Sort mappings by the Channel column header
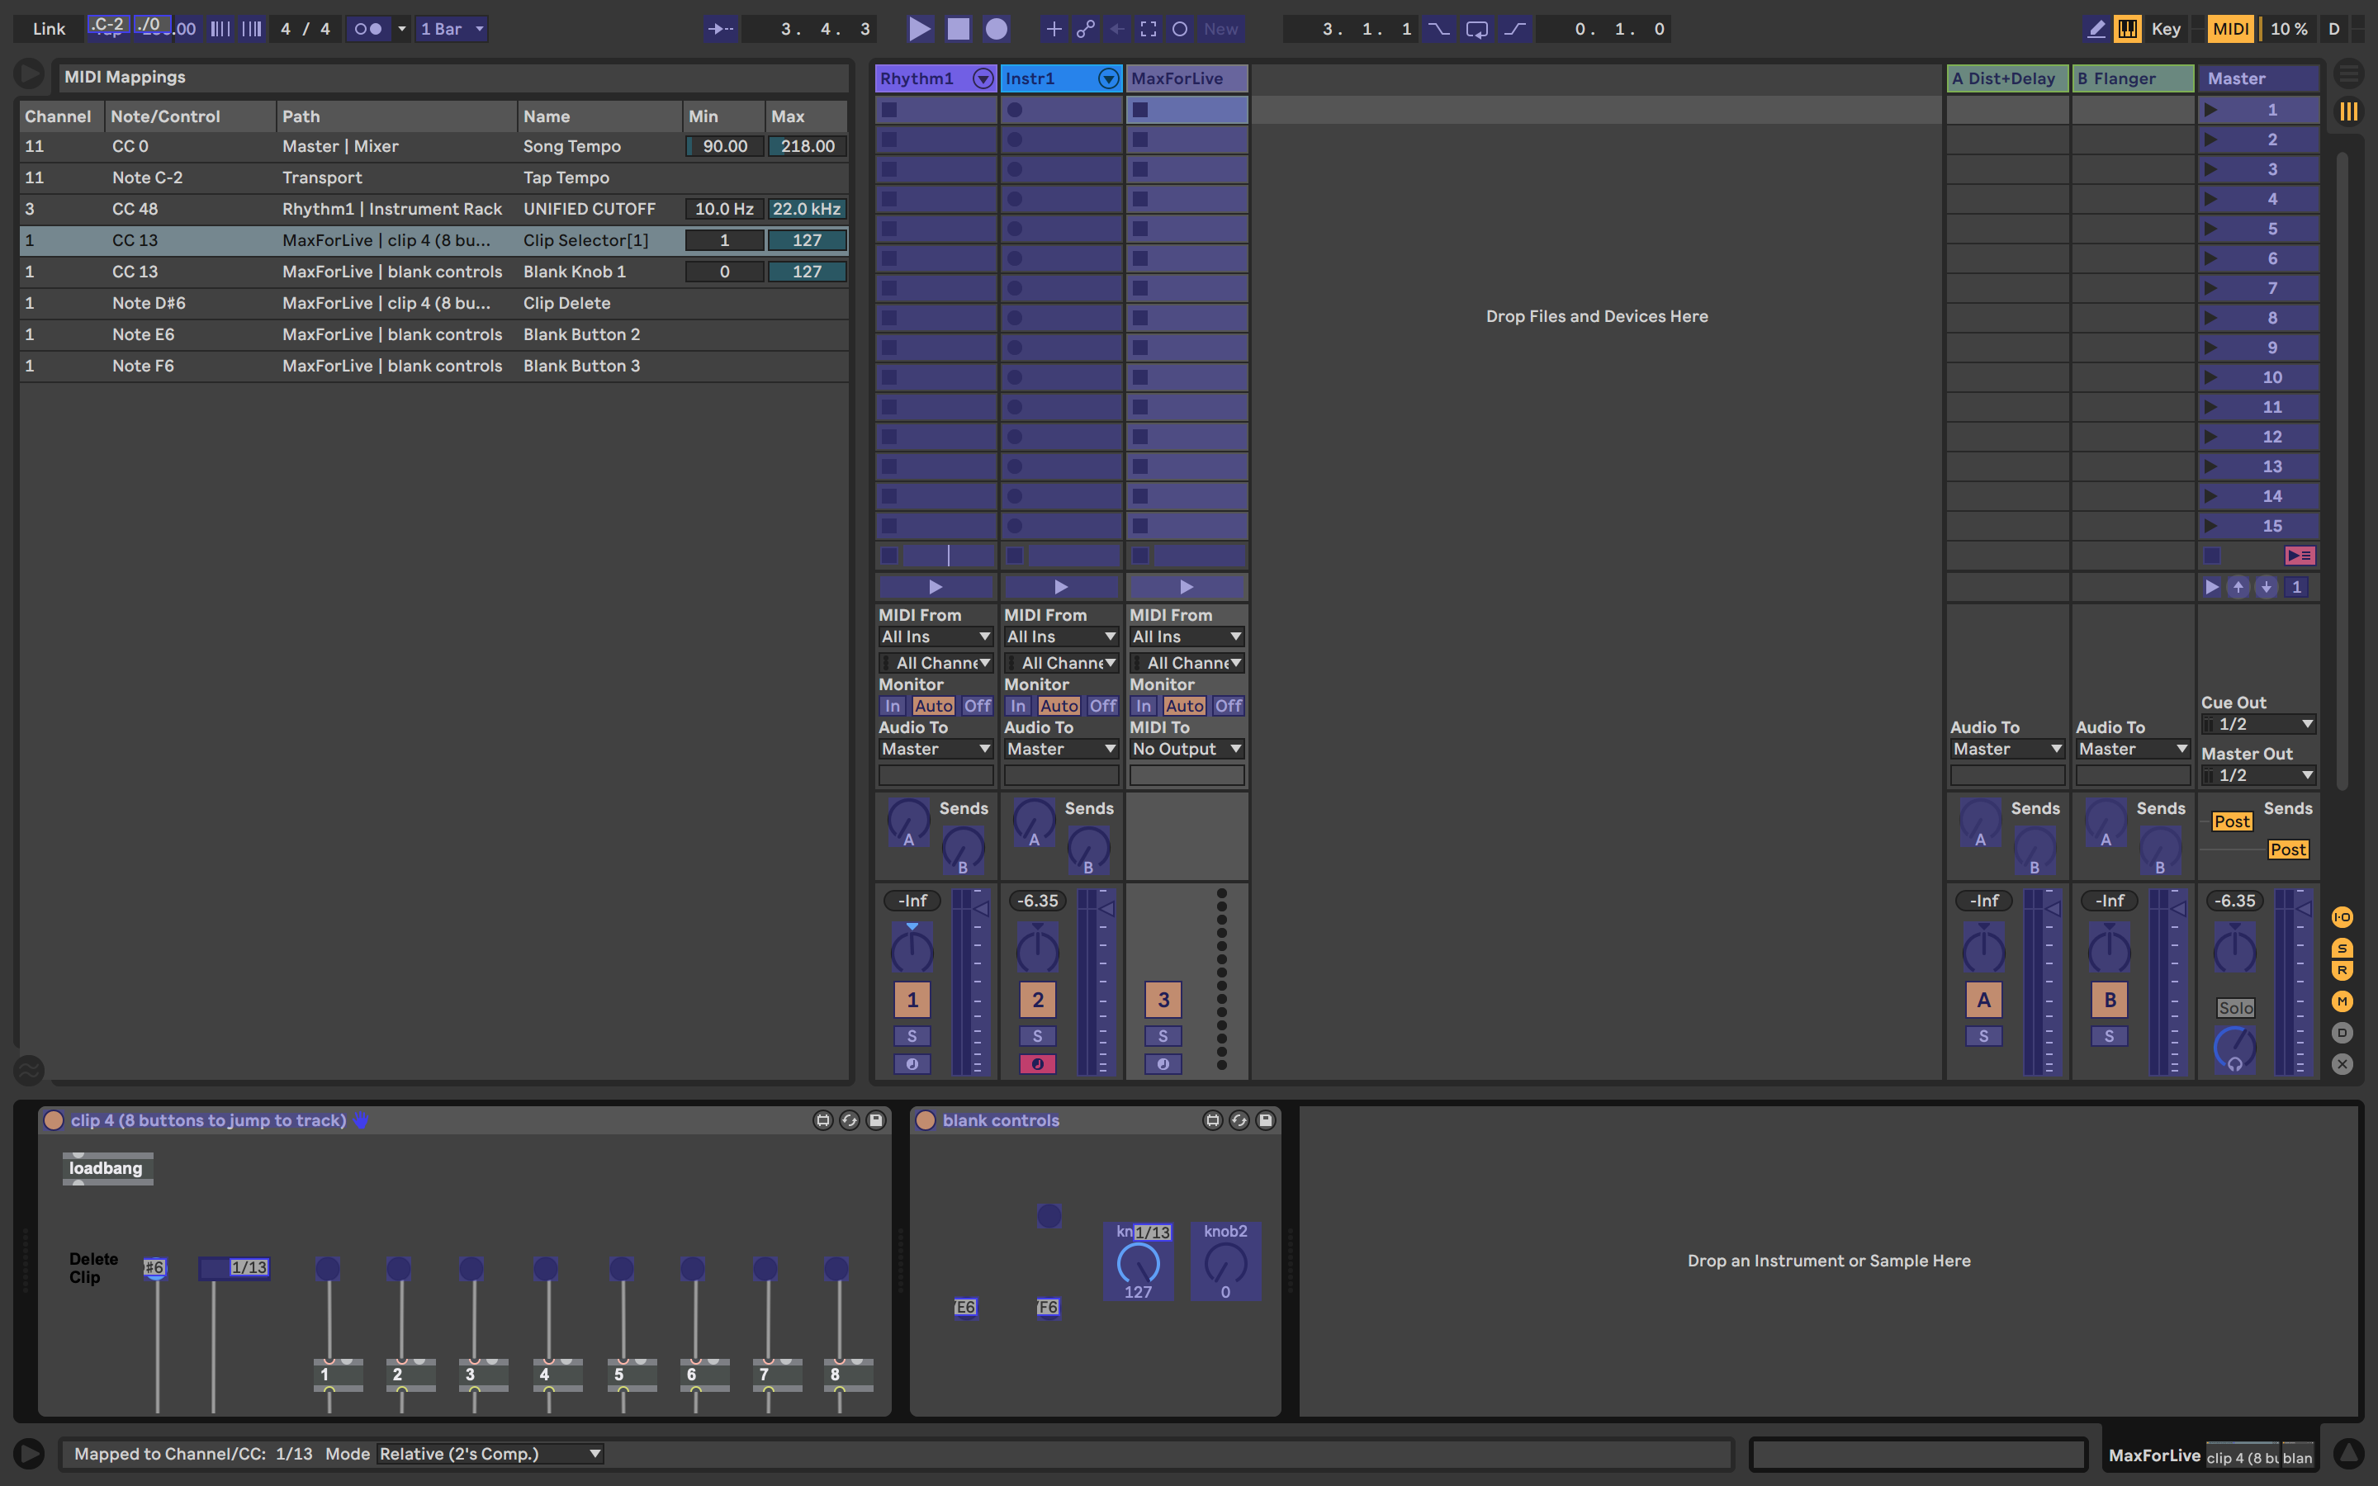This screenshot has width=2378, height=1486. (62, 116)
